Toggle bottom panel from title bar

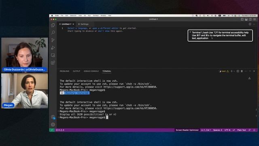[x=246, y=19]
